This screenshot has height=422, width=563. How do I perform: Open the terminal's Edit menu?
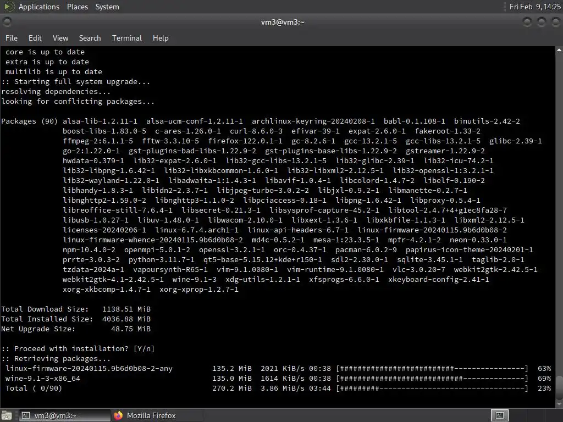point(35,38)
